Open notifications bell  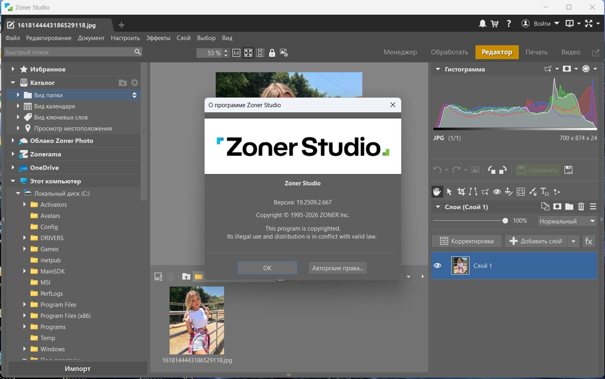pyautogui.click(x=482, y=24)
